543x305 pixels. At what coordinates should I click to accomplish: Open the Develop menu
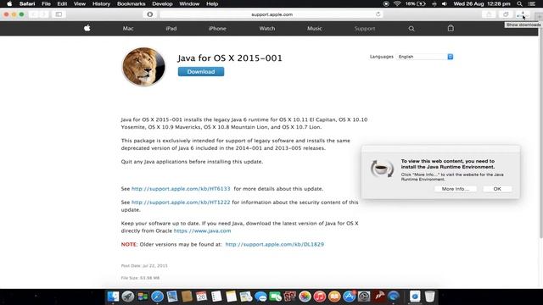click(x=162, y=3)
